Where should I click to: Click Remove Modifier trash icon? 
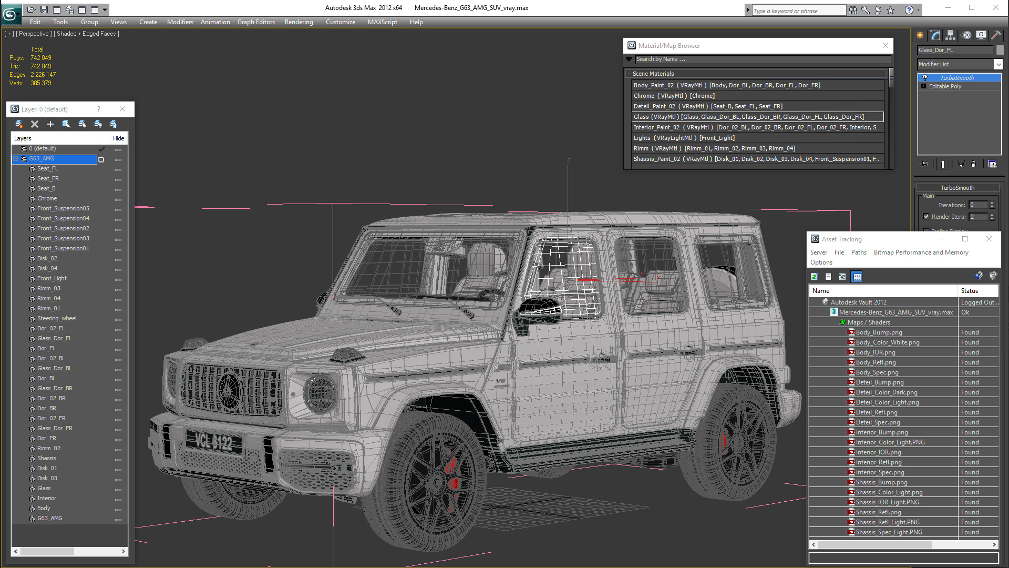[x=973, y=164]
